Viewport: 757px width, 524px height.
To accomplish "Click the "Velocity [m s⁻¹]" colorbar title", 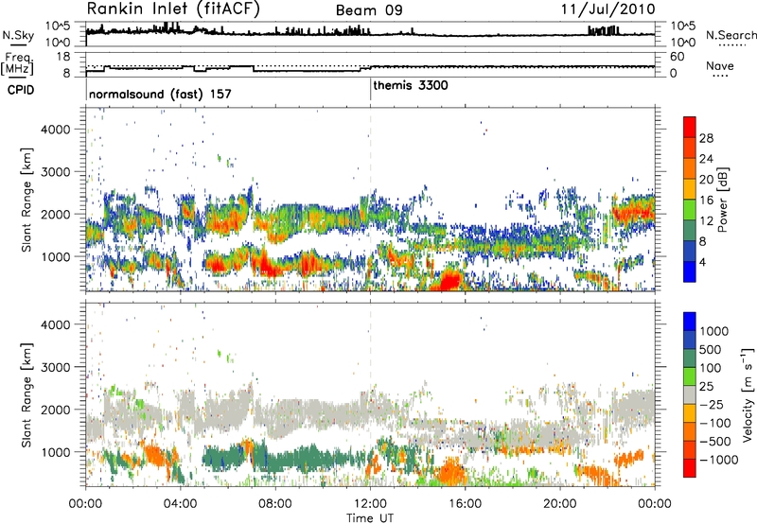I will (x=747, y=394).
